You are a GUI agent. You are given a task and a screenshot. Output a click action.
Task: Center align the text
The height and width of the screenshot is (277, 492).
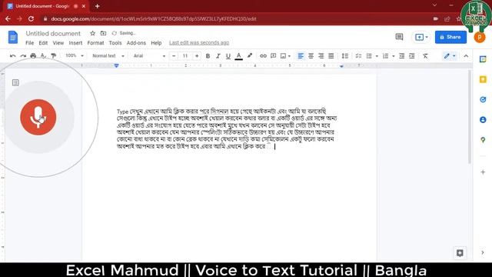click(311, 56)
